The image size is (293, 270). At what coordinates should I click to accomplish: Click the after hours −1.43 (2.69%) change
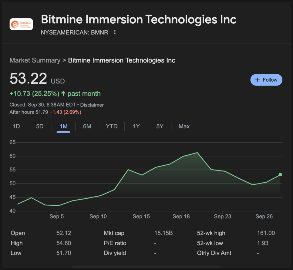pos(66,112)
